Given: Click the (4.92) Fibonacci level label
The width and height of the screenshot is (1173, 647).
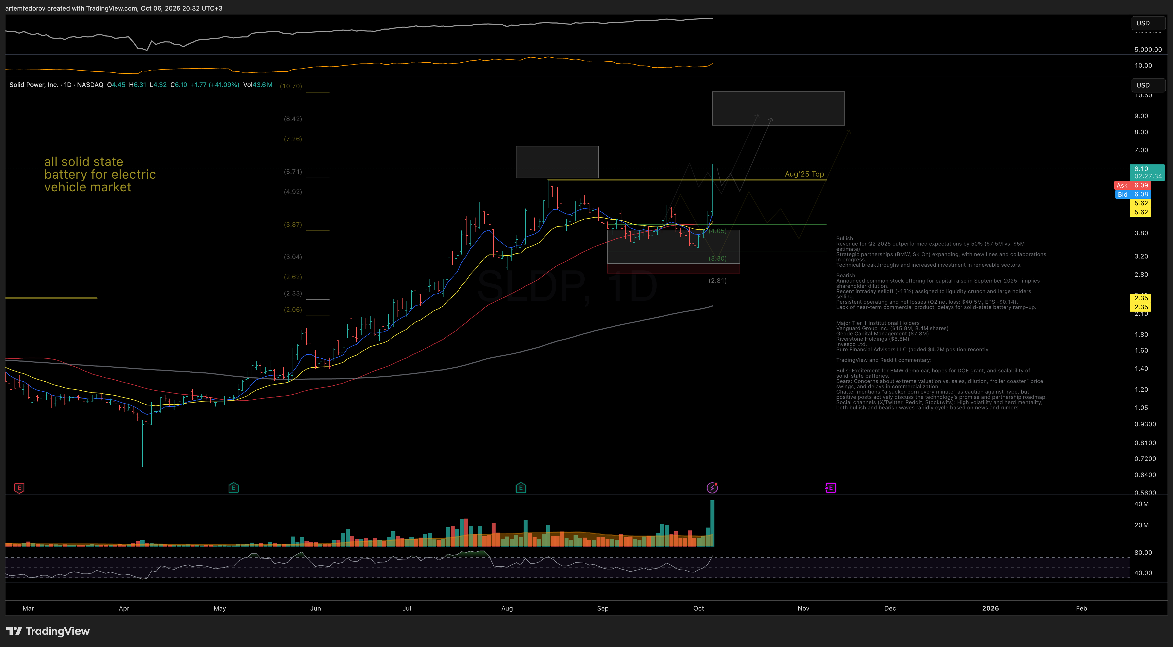Looking at the screenshot, I should pos(293,192).
